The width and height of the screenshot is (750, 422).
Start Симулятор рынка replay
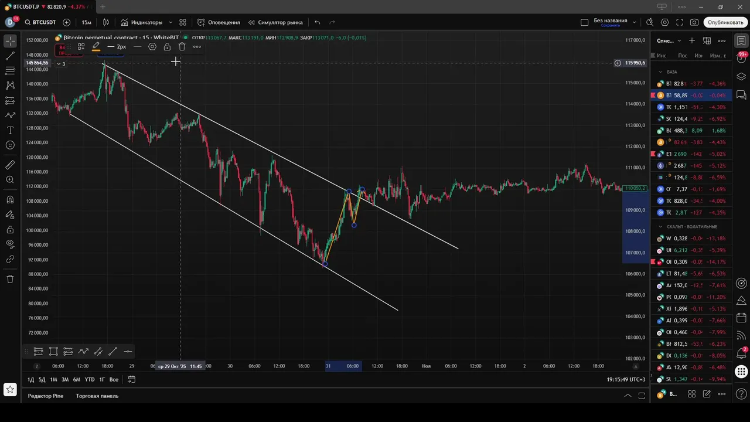275,22
